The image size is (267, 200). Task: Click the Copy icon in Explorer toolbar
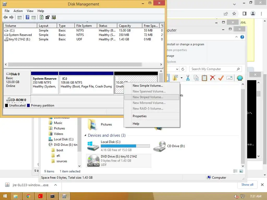click(x=196, y=78)
